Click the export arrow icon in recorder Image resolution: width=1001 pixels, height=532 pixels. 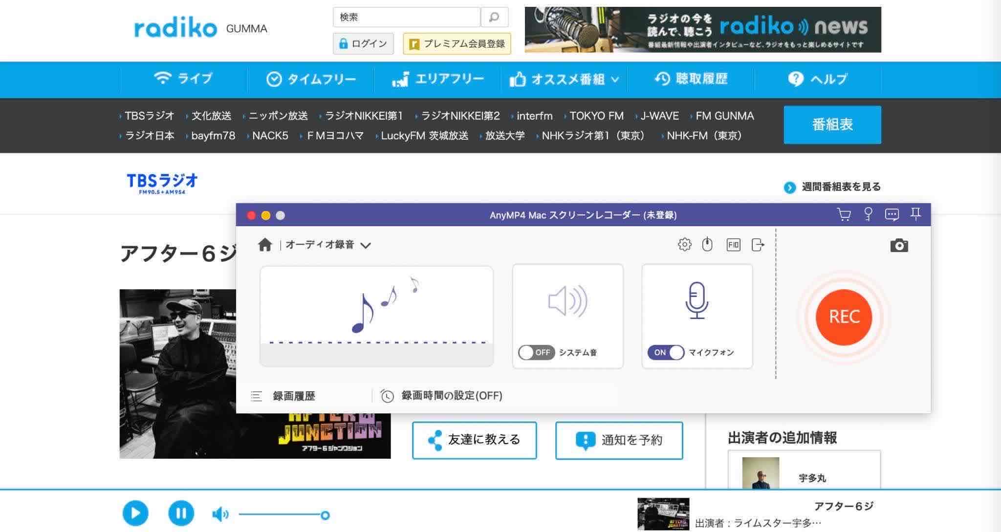pos(758,245)
